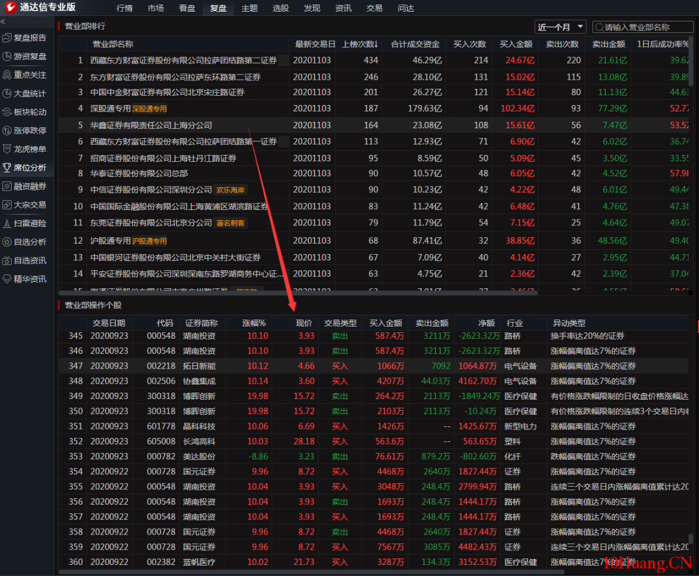Sort by 净额 column header
The height and width of the screenshot is (576, 699).
pos(486,323)
